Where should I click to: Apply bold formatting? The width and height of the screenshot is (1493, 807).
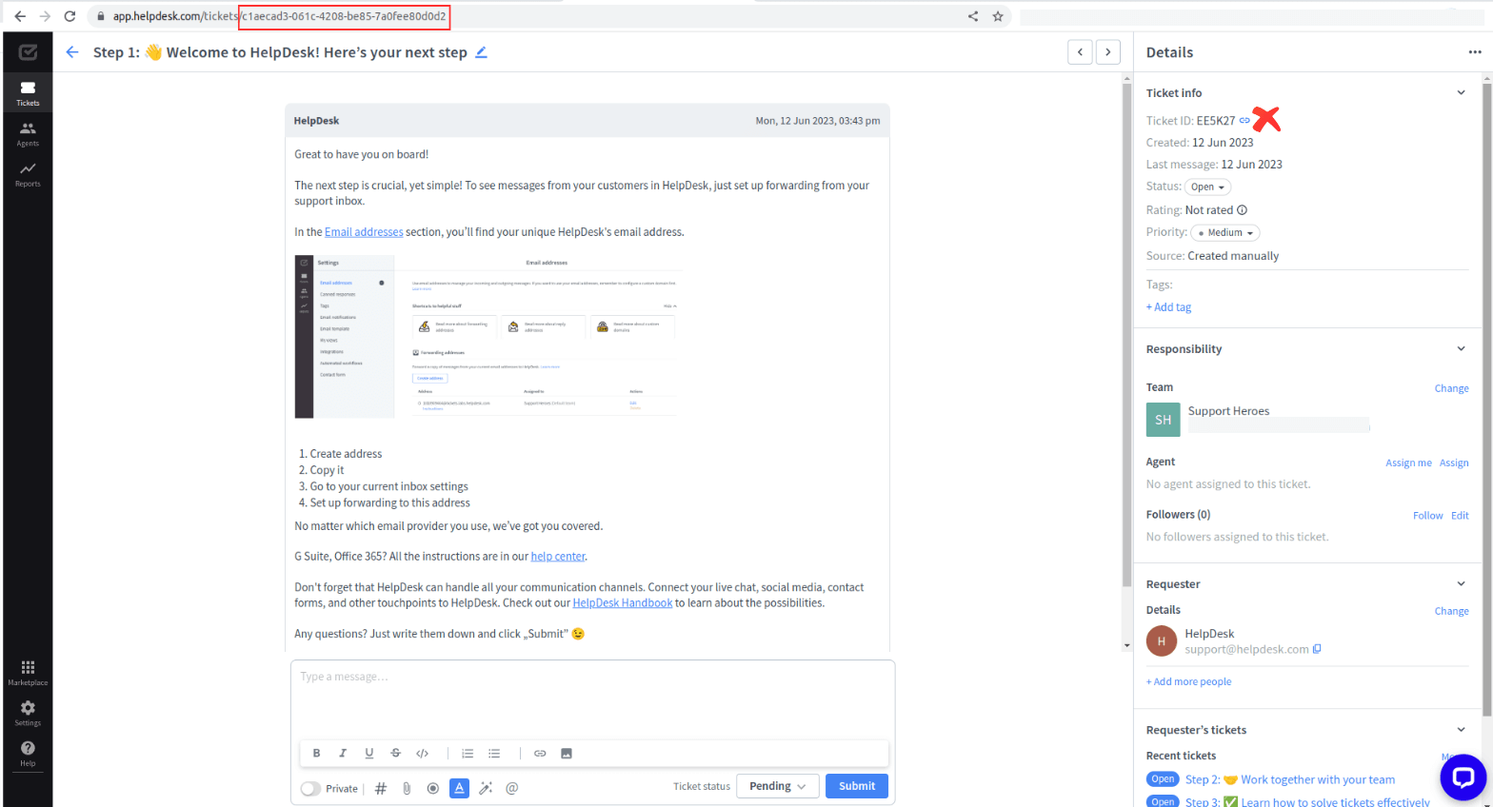[316, 754]
